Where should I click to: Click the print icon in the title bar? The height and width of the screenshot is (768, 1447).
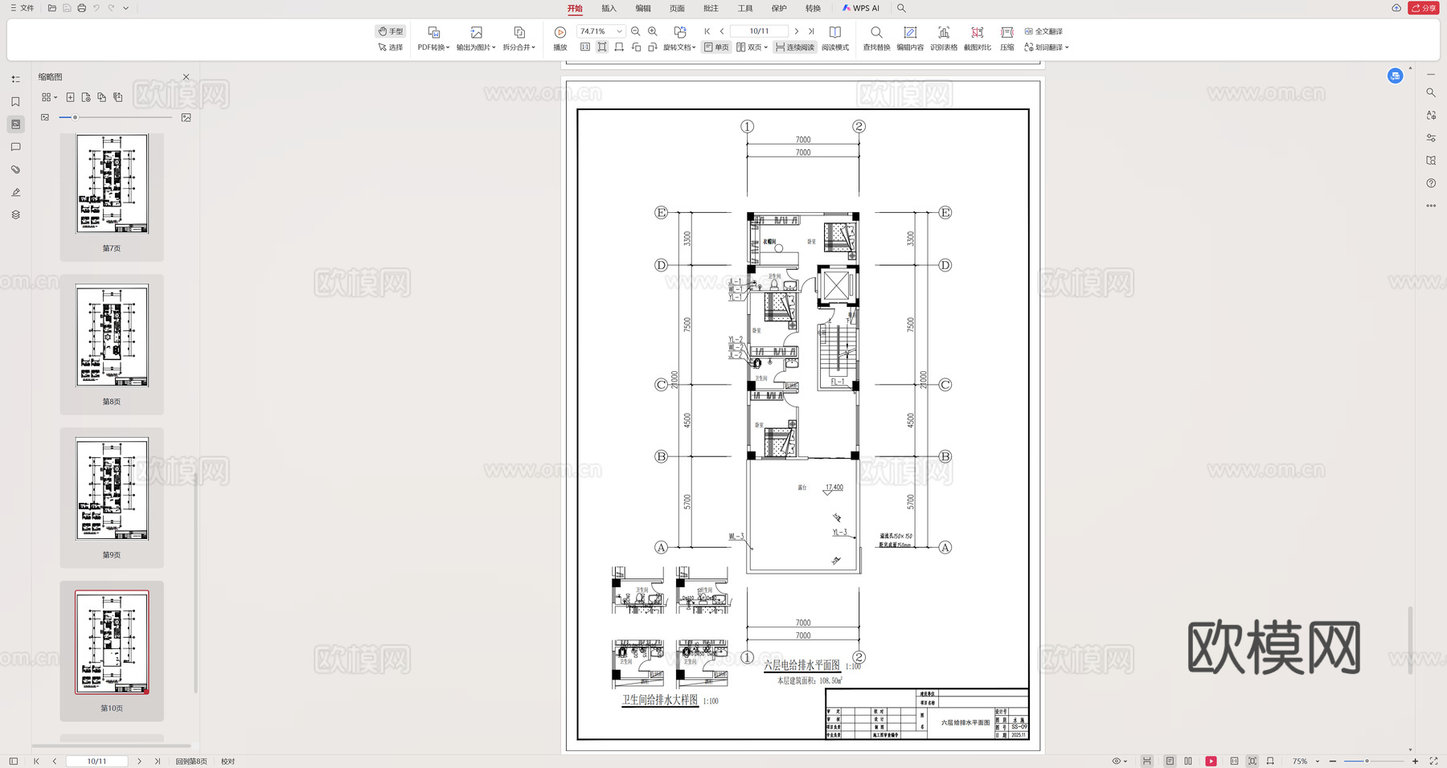(81, 8)
